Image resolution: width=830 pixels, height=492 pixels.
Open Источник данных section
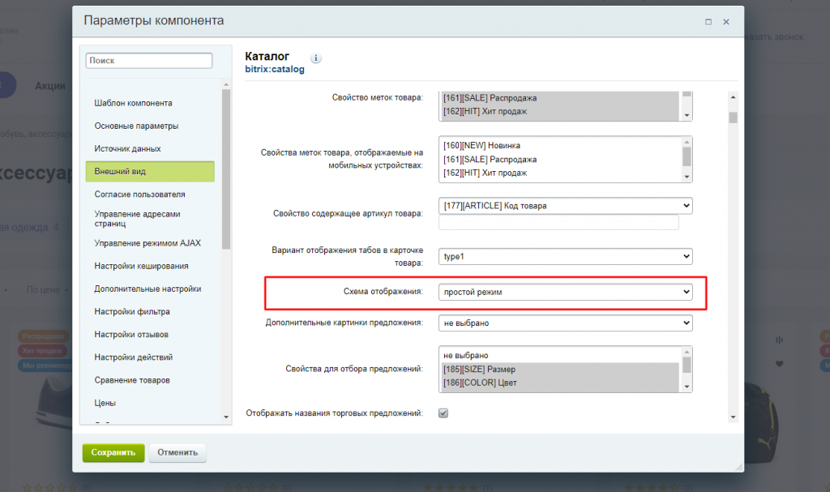tap(127, 149)
